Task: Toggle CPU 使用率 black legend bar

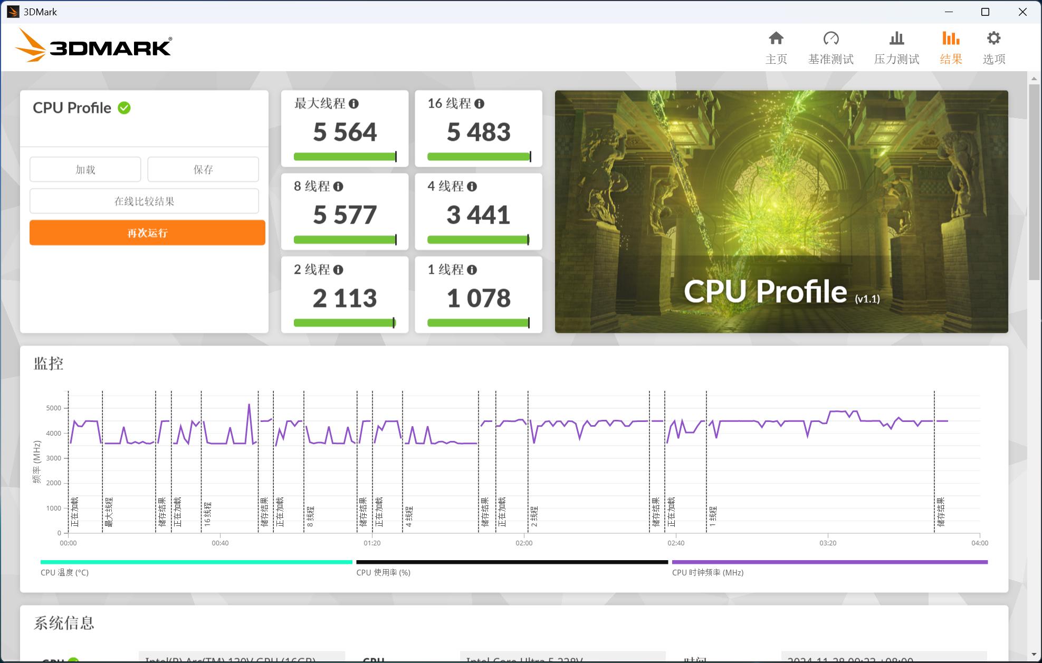Action: click(512, 562)
